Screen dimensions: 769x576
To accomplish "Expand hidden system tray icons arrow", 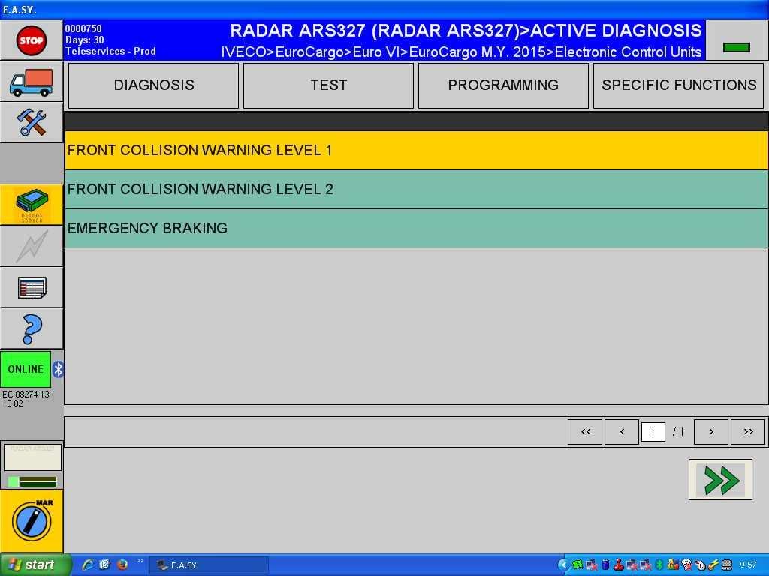I will pos(563,565).
